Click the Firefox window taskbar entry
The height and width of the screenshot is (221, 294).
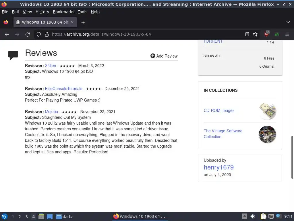140,216
